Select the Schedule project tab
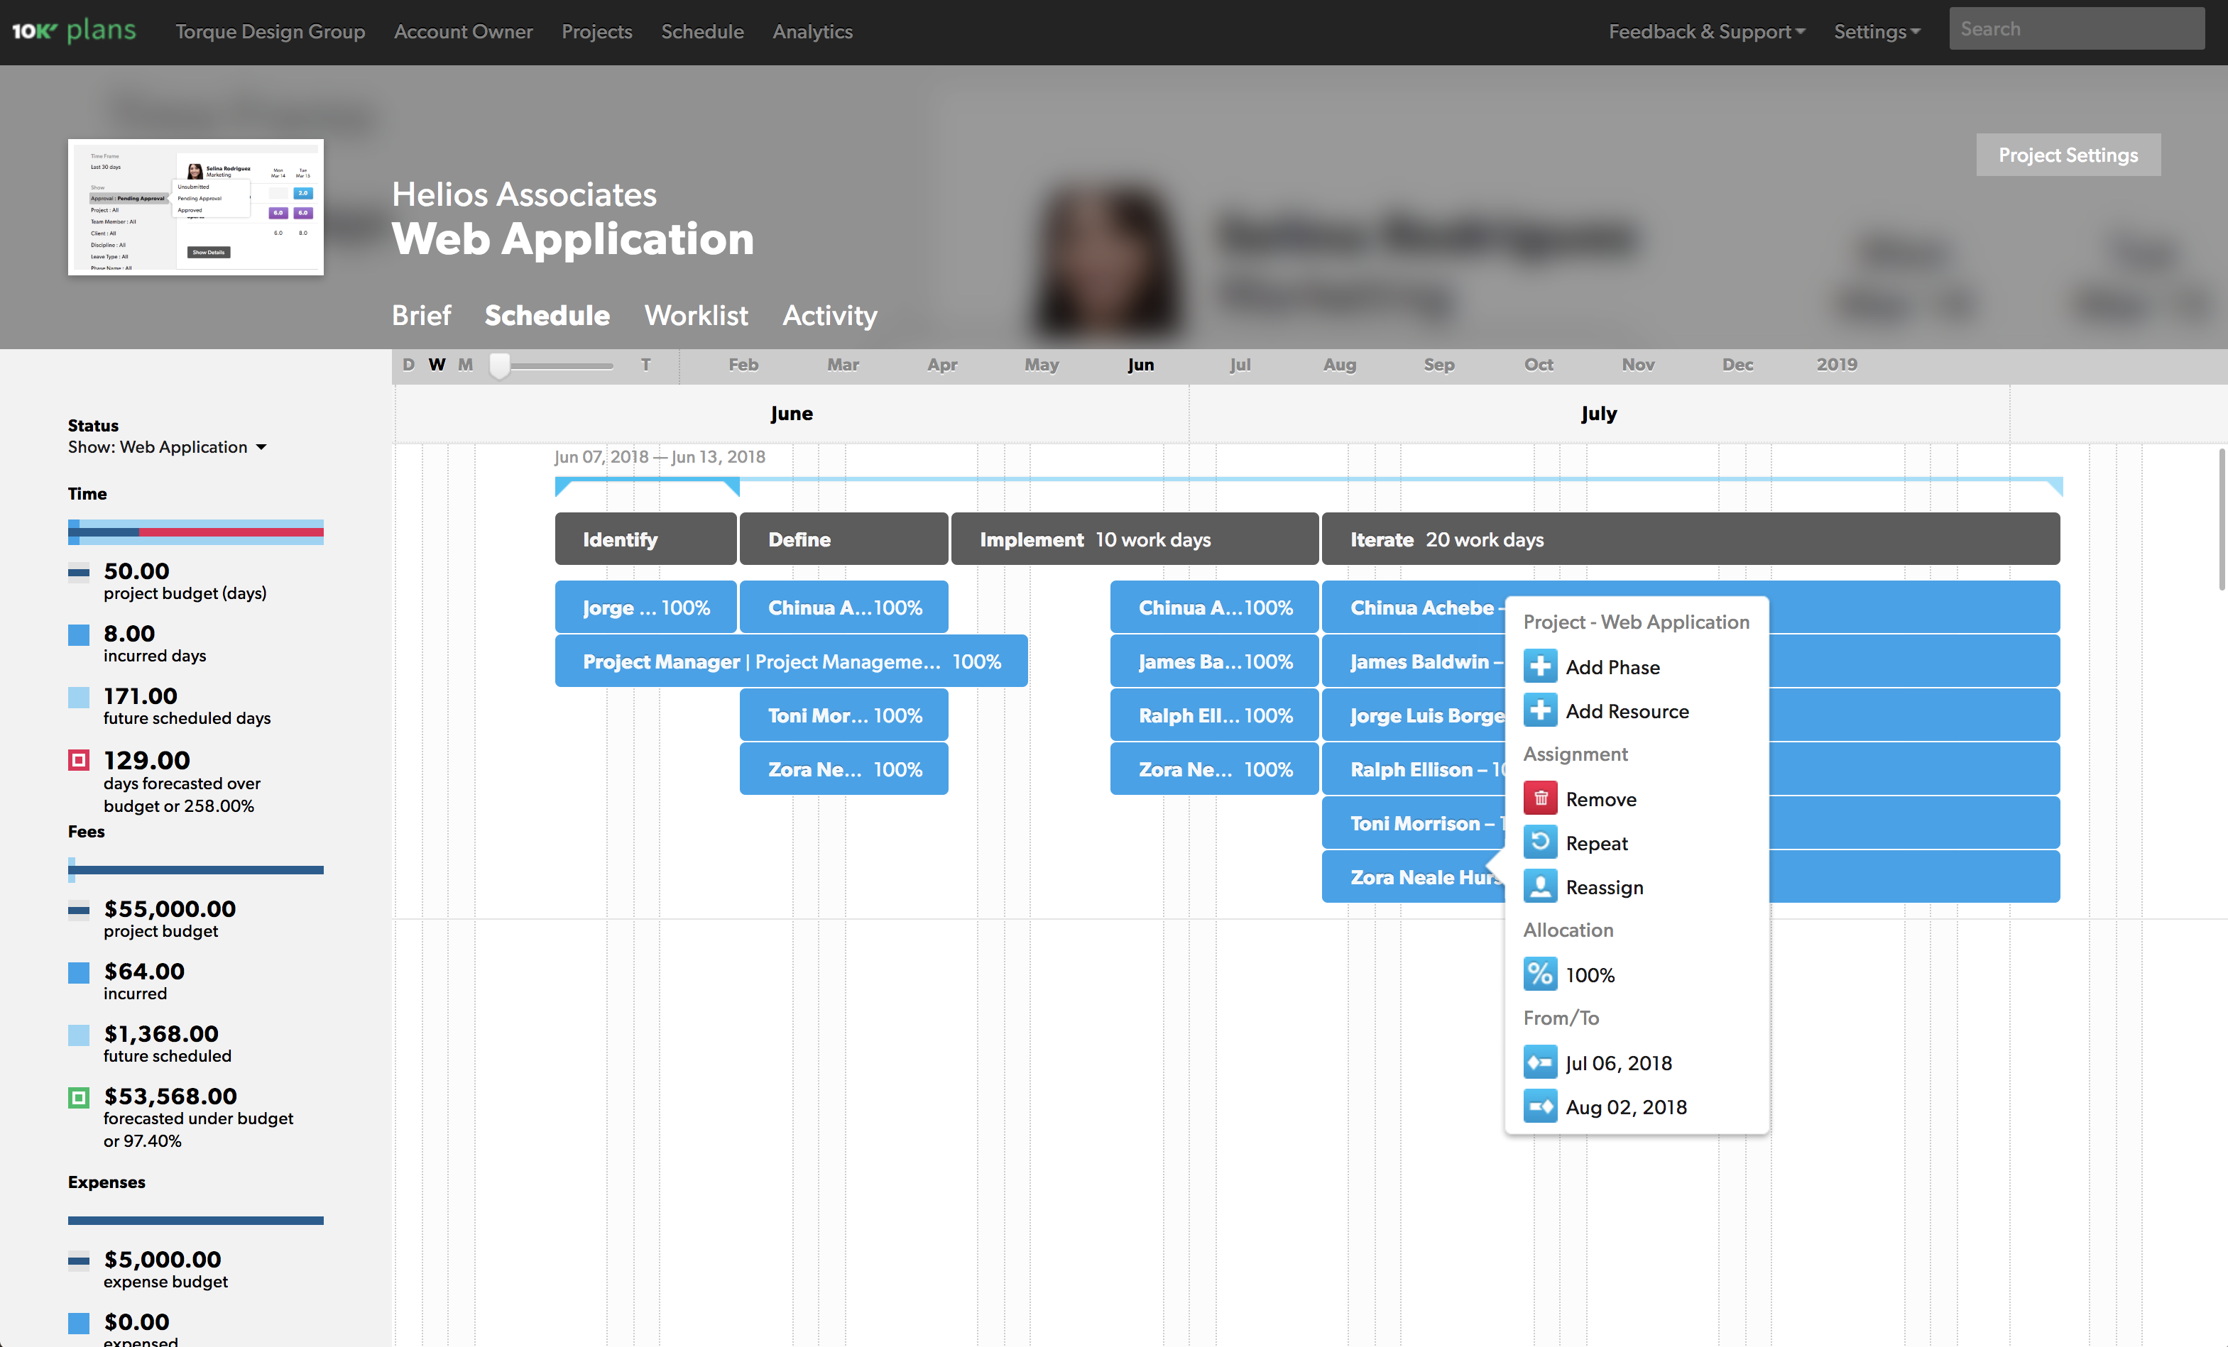This screenshot has height=1347, width=2228. pos(547,316)
